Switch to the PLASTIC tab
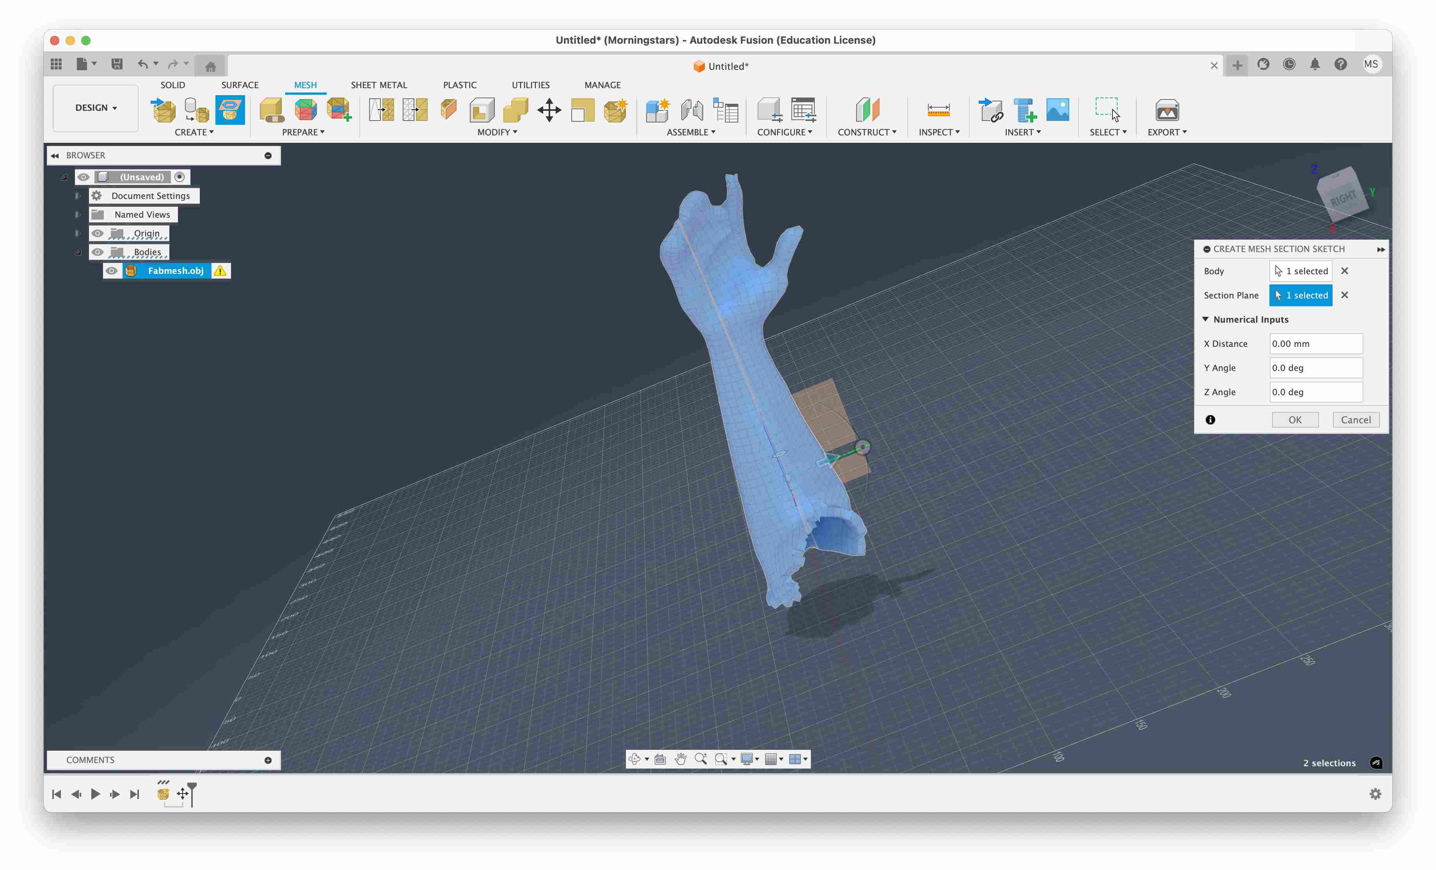This screenshot has height=870, width=1436. (460, 85)
